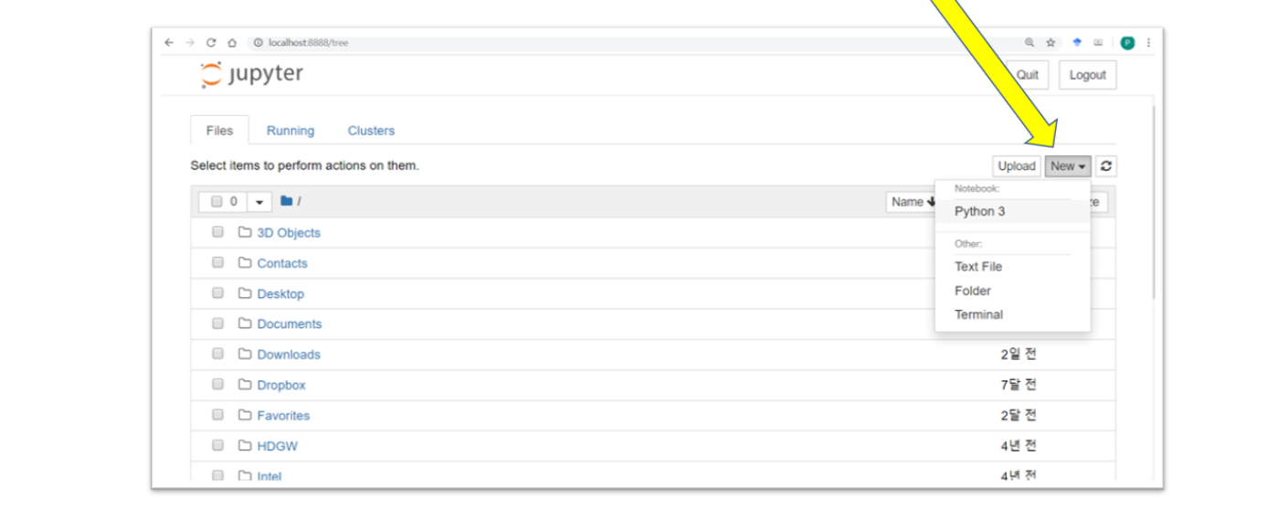The image size is (1288, 509).
Task: Check the box for Desktop
Action: click(x=217, y=293)
